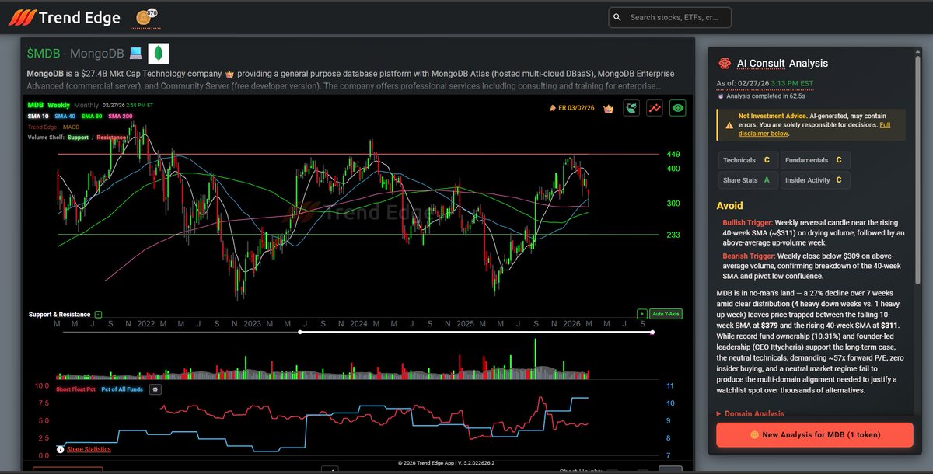
Task: Toggle the SMA 10 overlay
Action: pyautogui.click(x=38, y=116)
